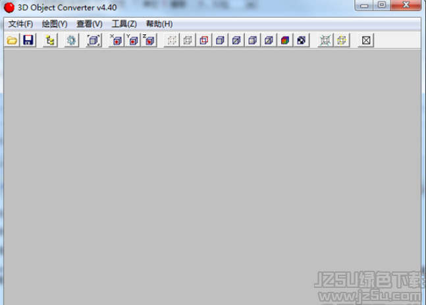Select the dark shaded diagonal cube mode
The width and height of the screenshot is (426, 305).
pyautogui.click(x=269, y=40)
